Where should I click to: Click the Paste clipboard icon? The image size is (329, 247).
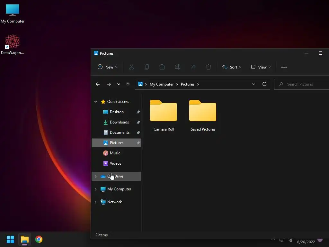162,67
